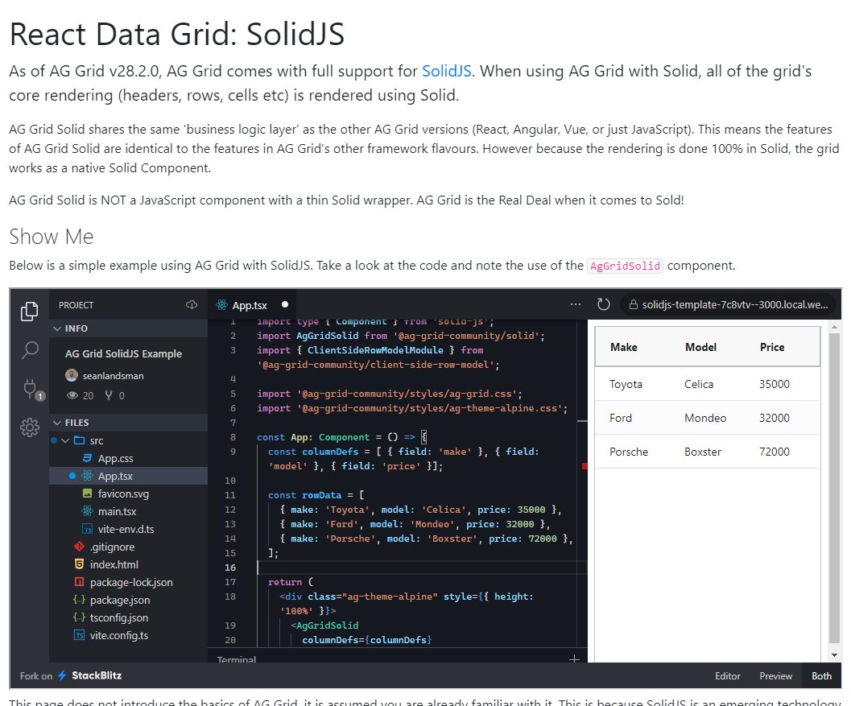
Task: Switch to Editor view
Action: 727,675
